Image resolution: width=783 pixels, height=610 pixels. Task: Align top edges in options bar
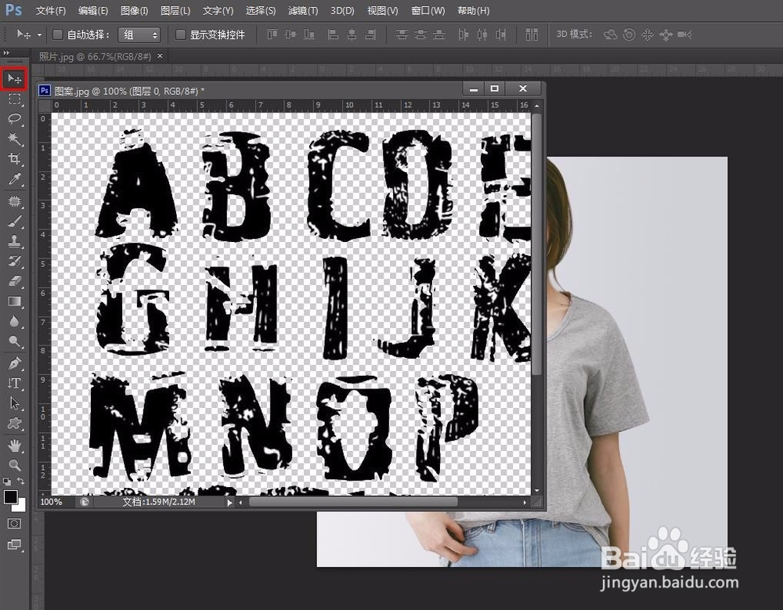[x=272, y=34]
